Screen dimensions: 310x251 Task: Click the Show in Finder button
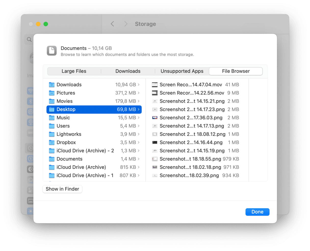(62, 189)
